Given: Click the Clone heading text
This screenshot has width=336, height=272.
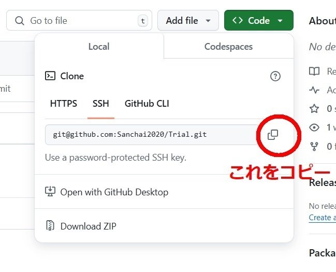Looking at the screenshot, I should (72, 76).
